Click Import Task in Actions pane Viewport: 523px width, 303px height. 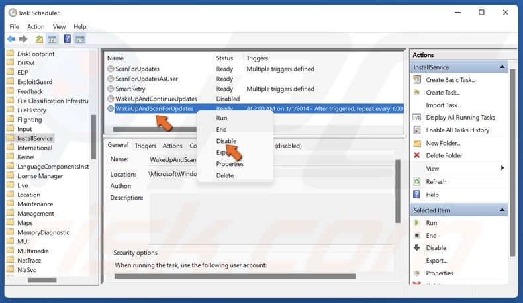[x=444, y=105]
